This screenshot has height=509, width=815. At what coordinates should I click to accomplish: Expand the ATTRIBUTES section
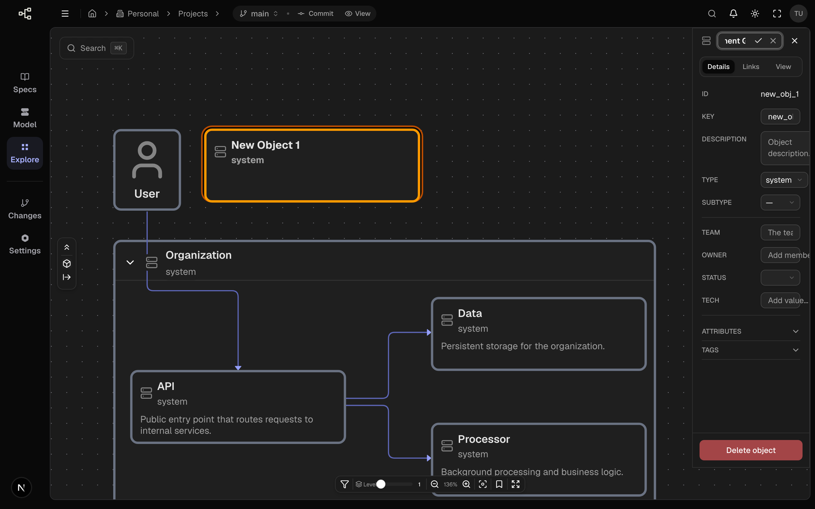coord(751,331)
